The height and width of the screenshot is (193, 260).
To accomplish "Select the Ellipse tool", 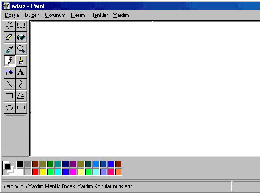I will click(9, 108).
